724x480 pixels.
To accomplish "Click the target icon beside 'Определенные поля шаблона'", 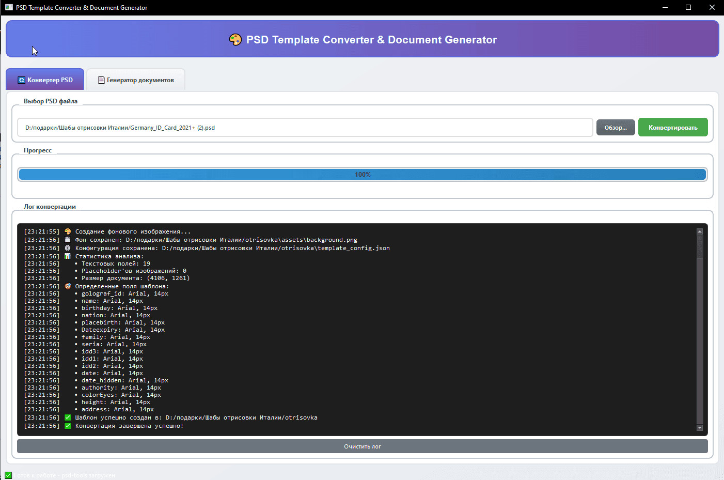I will [x=68, y=286].
